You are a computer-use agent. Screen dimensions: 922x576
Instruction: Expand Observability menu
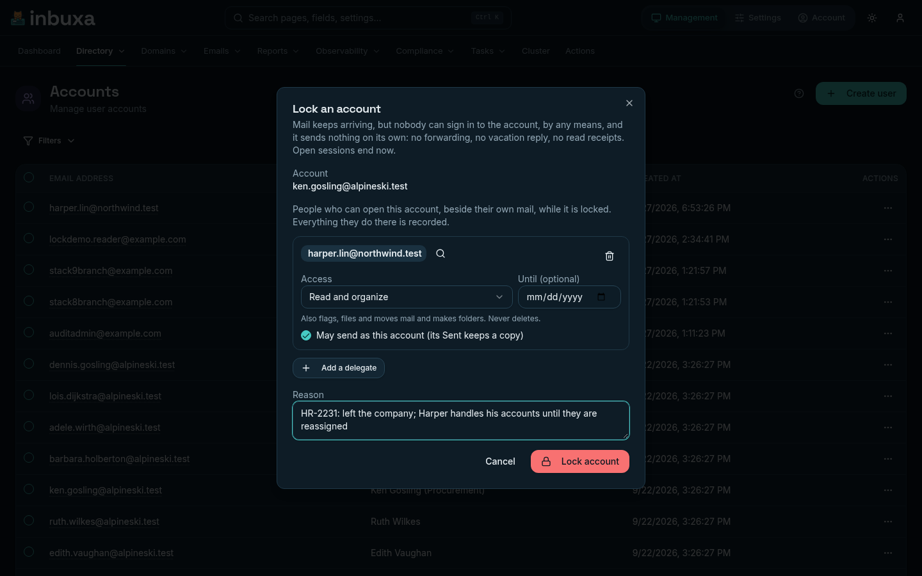(x=348, y=51)
